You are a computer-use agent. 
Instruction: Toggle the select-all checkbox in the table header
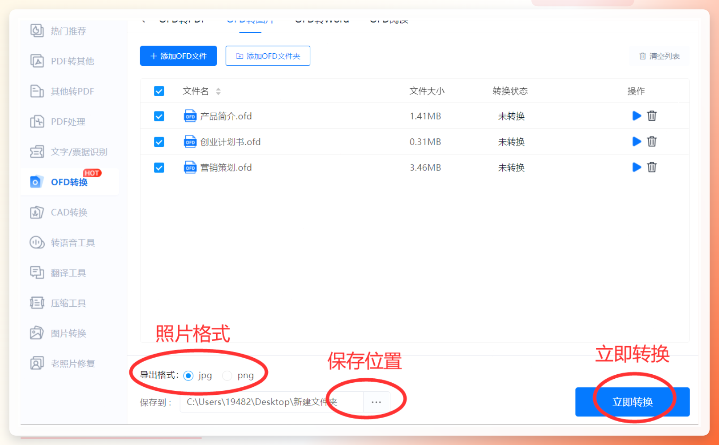pyautogui.click(x=159, y=91)
